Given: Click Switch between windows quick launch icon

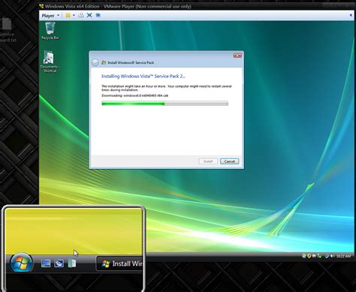Looking at the screenshot, I should (x=59, y=263).
